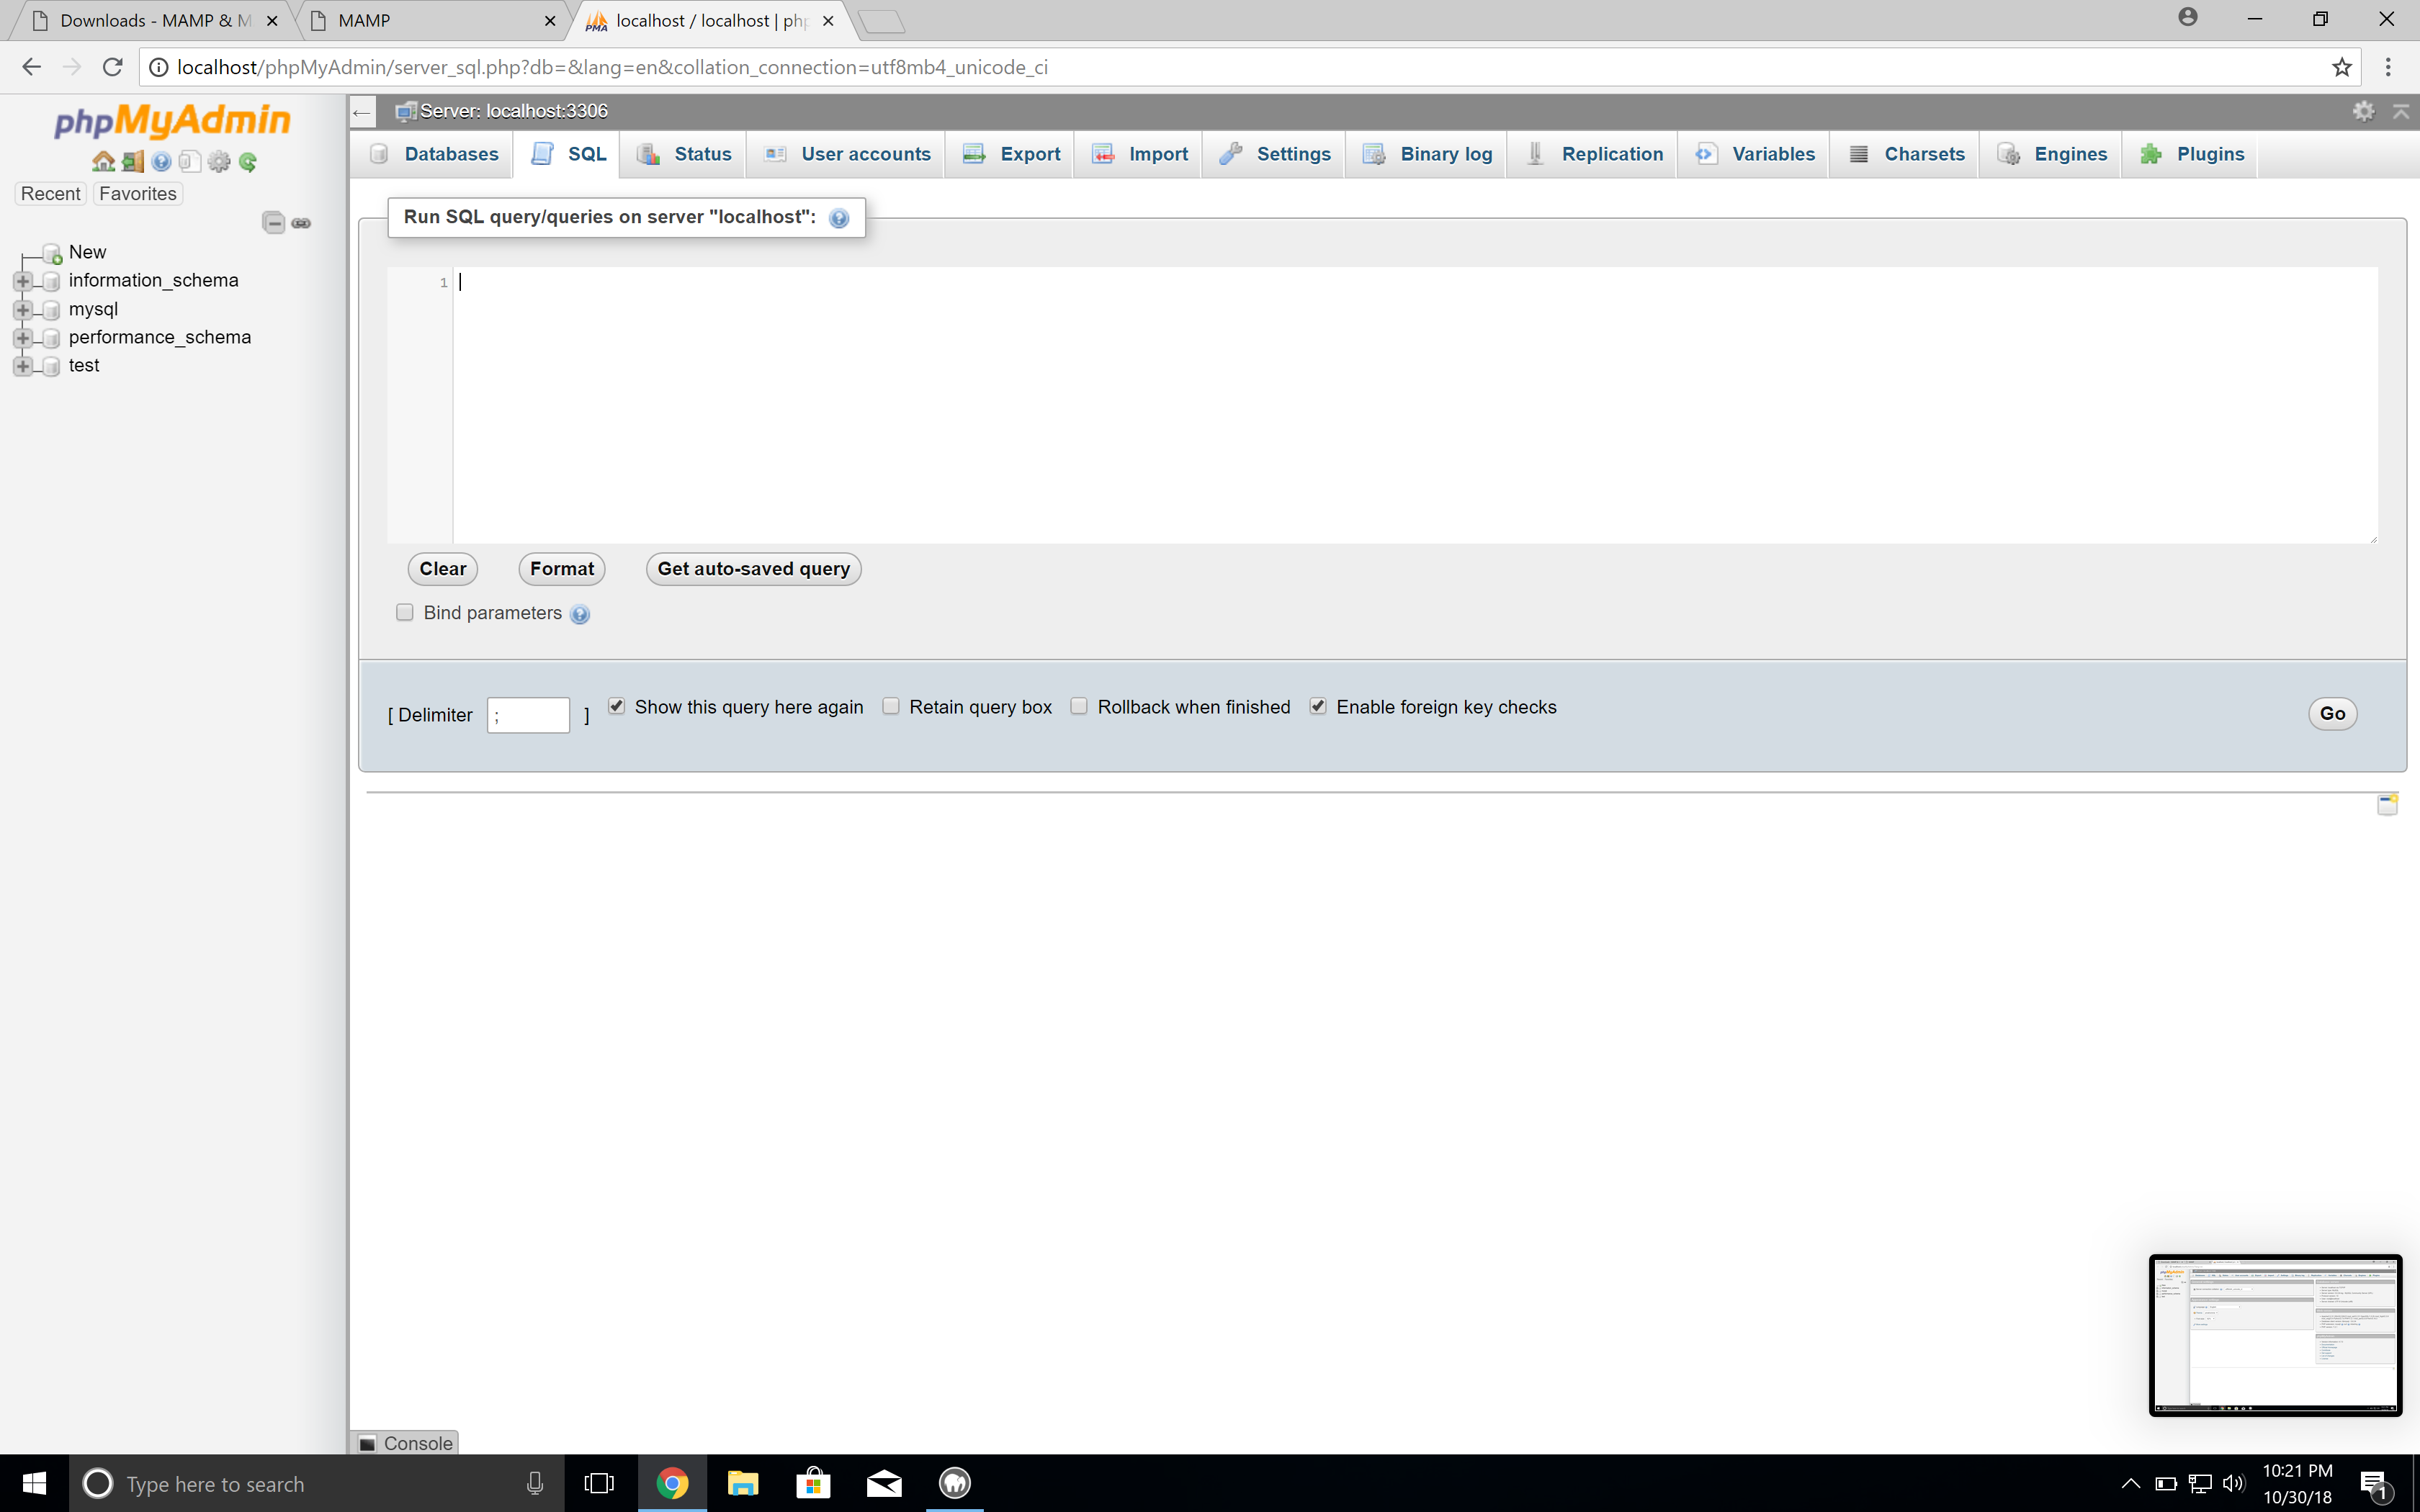Click the log out door icon
2420x1512 pixels.
(132, 161)
